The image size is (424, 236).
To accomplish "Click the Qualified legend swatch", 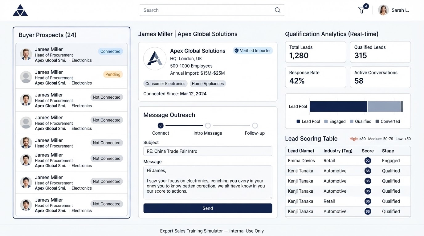I will pyautogui.click(x=352, y=121).
